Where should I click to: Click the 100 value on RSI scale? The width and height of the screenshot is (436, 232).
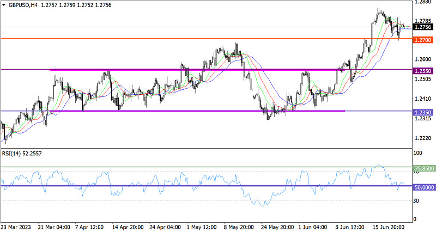pyautogui.click(x=419, y=154)
